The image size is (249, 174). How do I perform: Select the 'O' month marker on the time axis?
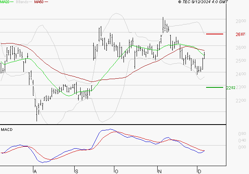(x=116, y=171)
